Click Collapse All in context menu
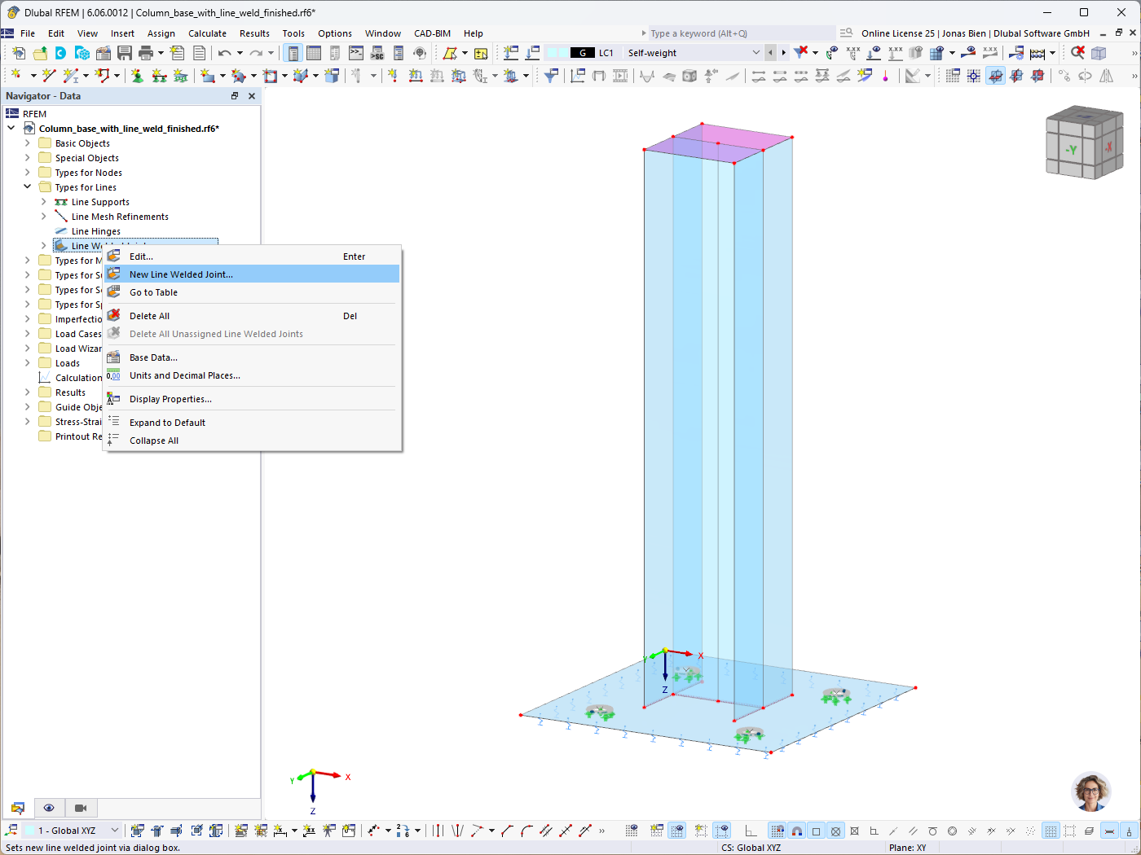The height and width of the screenshot is (855, 1141). pyautogui.click(x=252, y=441)
